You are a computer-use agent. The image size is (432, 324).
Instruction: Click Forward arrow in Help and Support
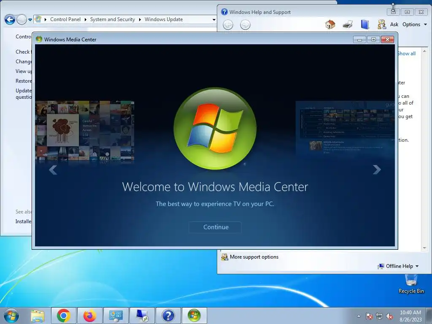pos(245,25)
